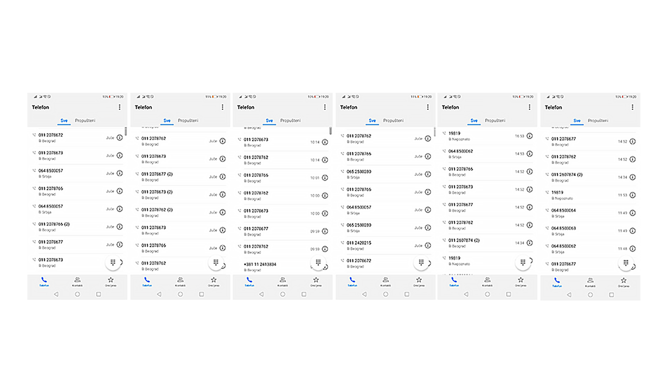Open Kontakti in the first screen's bottom bar
Image resolution: width=672 pixels, height=373 pixels.
77,282
